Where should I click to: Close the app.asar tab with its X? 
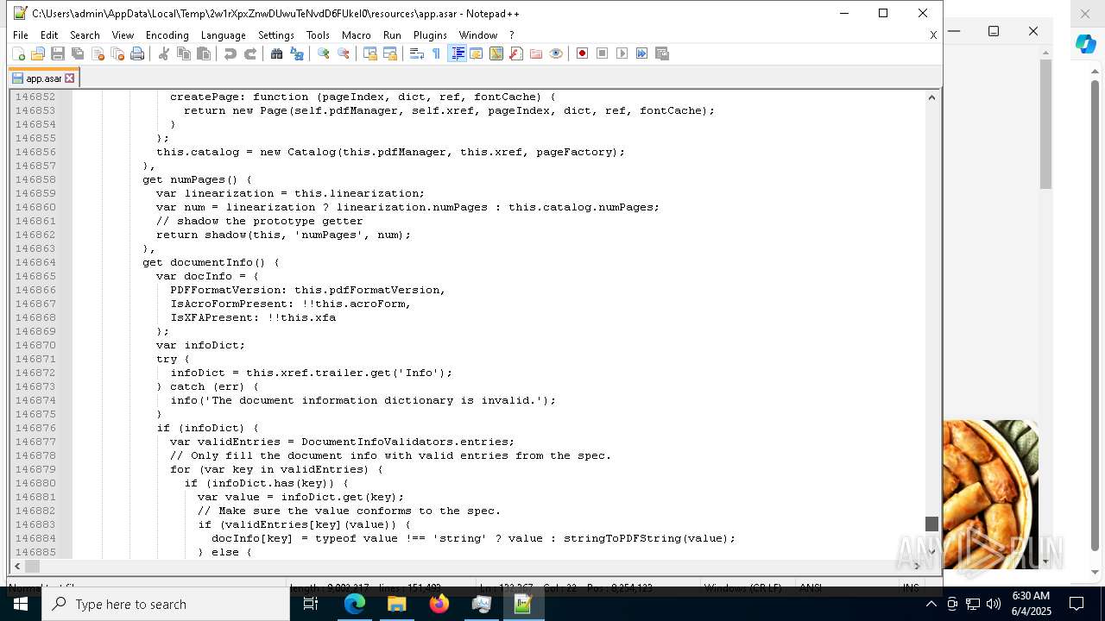(70, 78)
